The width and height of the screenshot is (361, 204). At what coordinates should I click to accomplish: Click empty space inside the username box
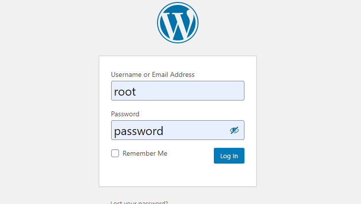coord(191,91)
